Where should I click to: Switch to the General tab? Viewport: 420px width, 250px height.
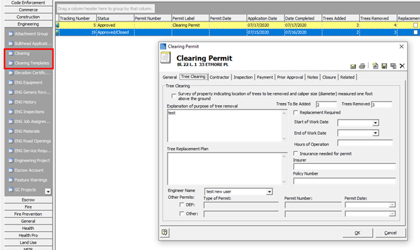(170, 77)
